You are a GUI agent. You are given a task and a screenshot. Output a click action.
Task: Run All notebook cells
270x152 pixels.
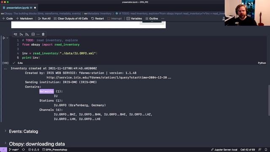[x=44, y=19]
